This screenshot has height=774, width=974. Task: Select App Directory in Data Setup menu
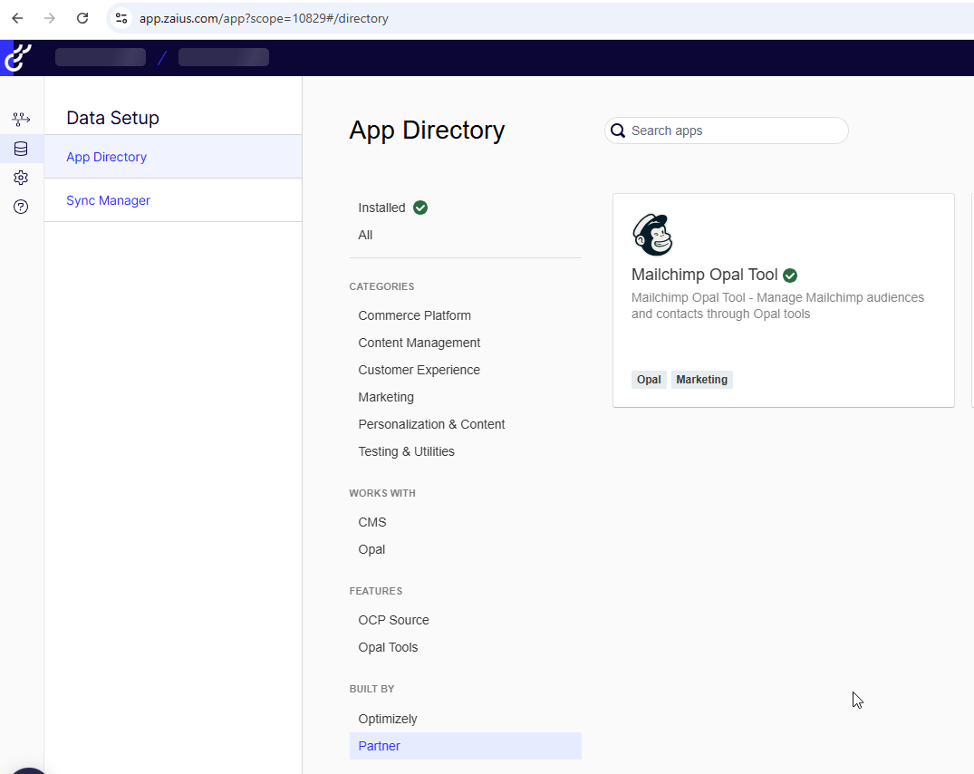point(106,157)
